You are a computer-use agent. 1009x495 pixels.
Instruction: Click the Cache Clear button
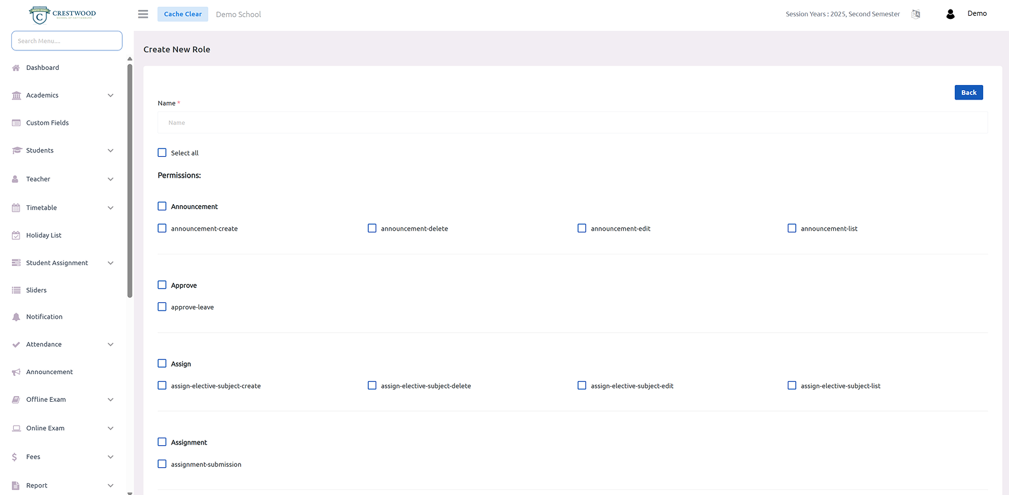[x=183, y=14]
